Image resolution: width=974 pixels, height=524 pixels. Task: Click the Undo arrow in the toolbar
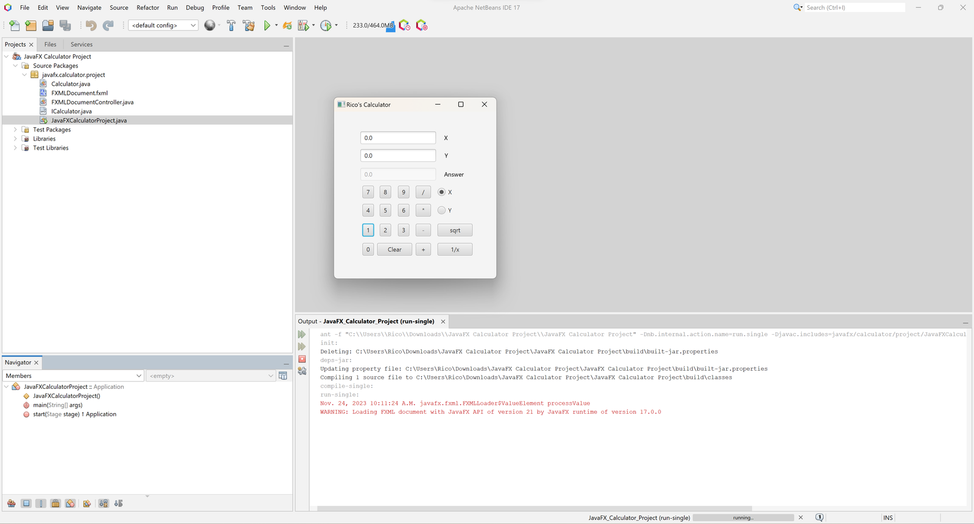pyautogui.click(x=91, y=26)
